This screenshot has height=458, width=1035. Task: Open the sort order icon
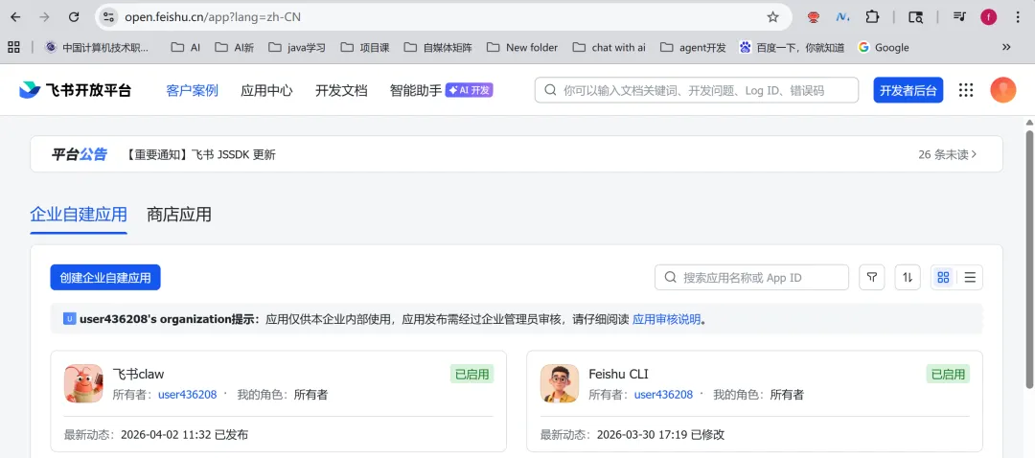[x=908, y=277]
